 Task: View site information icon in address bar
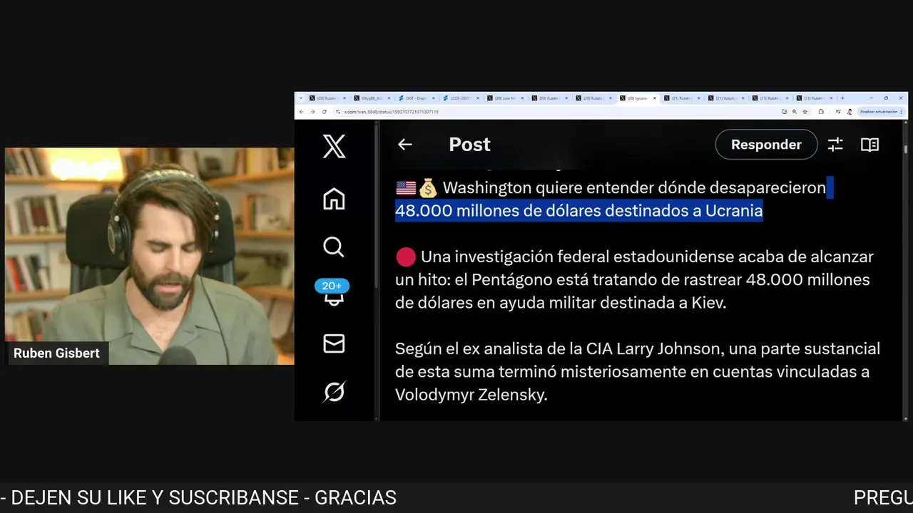click(338, 112)
